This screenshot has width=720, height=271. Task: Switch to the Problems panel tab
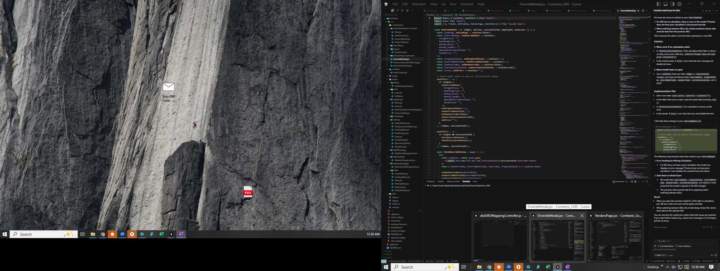tap(431, 182)
